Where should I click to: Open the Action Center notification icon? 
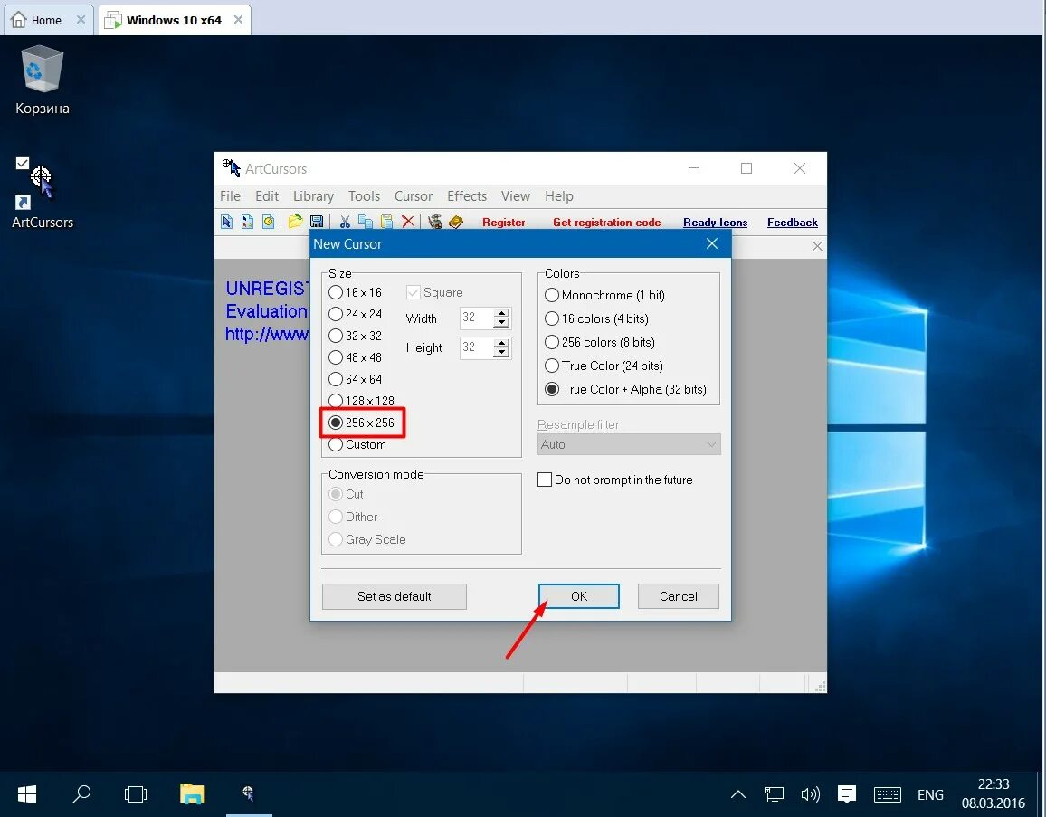coord(847,793)
